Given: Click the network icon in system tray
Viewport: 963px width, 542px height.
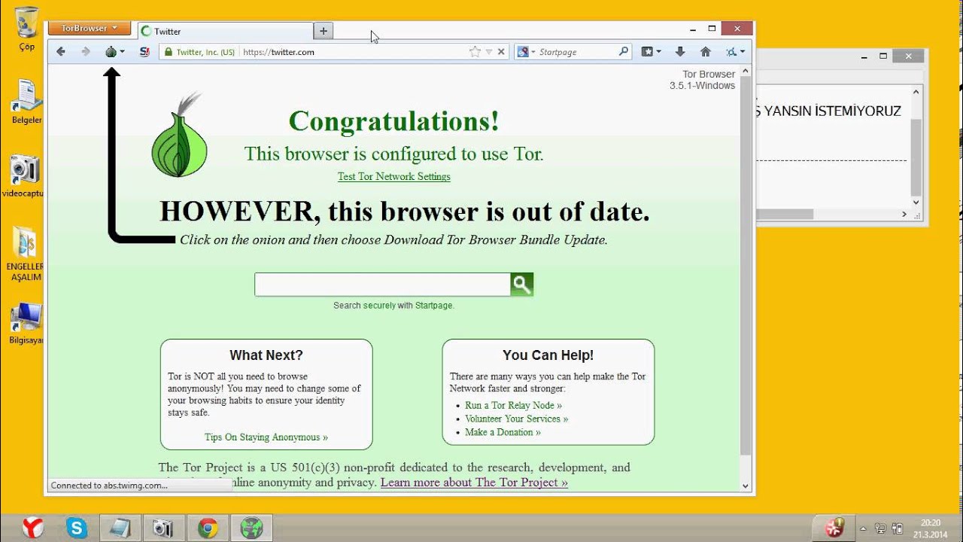Looking at the screenshot, I should click(x=879, y=528).
